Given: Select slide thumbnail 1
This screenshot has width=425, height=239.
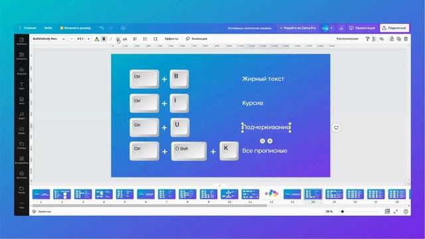Looking at the screenshot, I should coord(41,195).
